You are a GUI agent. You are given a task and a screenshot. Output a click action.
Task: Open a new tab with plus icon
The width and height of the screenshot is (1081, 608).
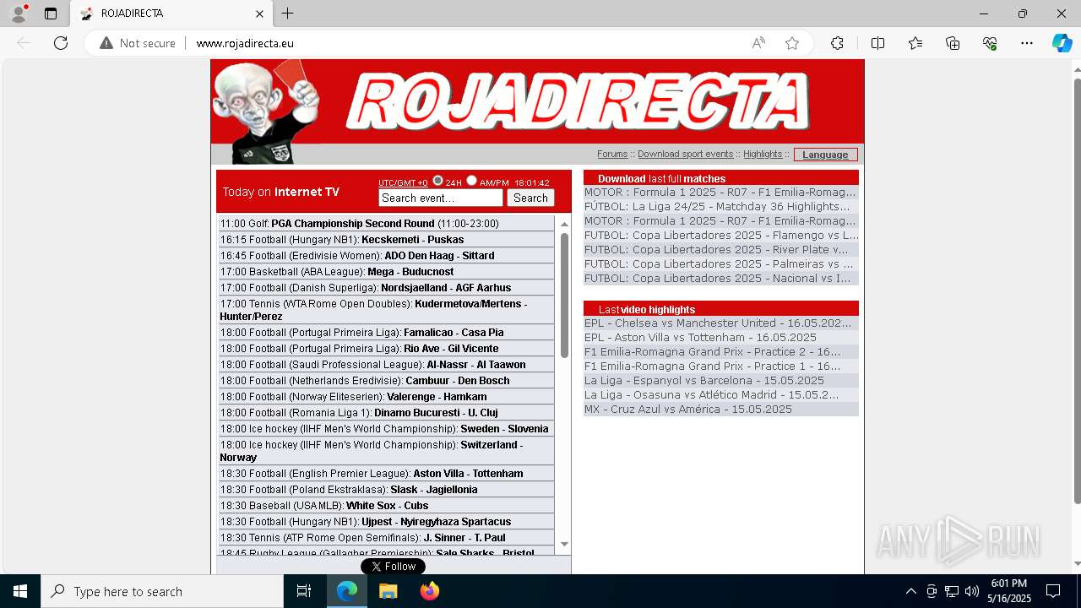pos(288,14)
